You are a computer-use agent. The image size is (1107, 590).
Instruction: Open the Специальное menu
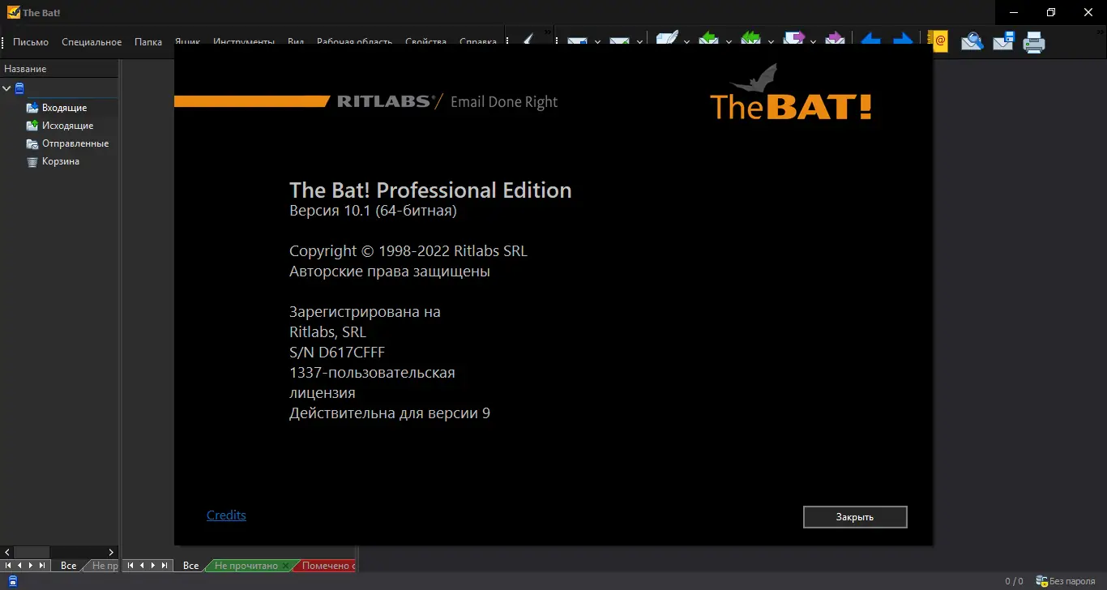tap(92, 42)
